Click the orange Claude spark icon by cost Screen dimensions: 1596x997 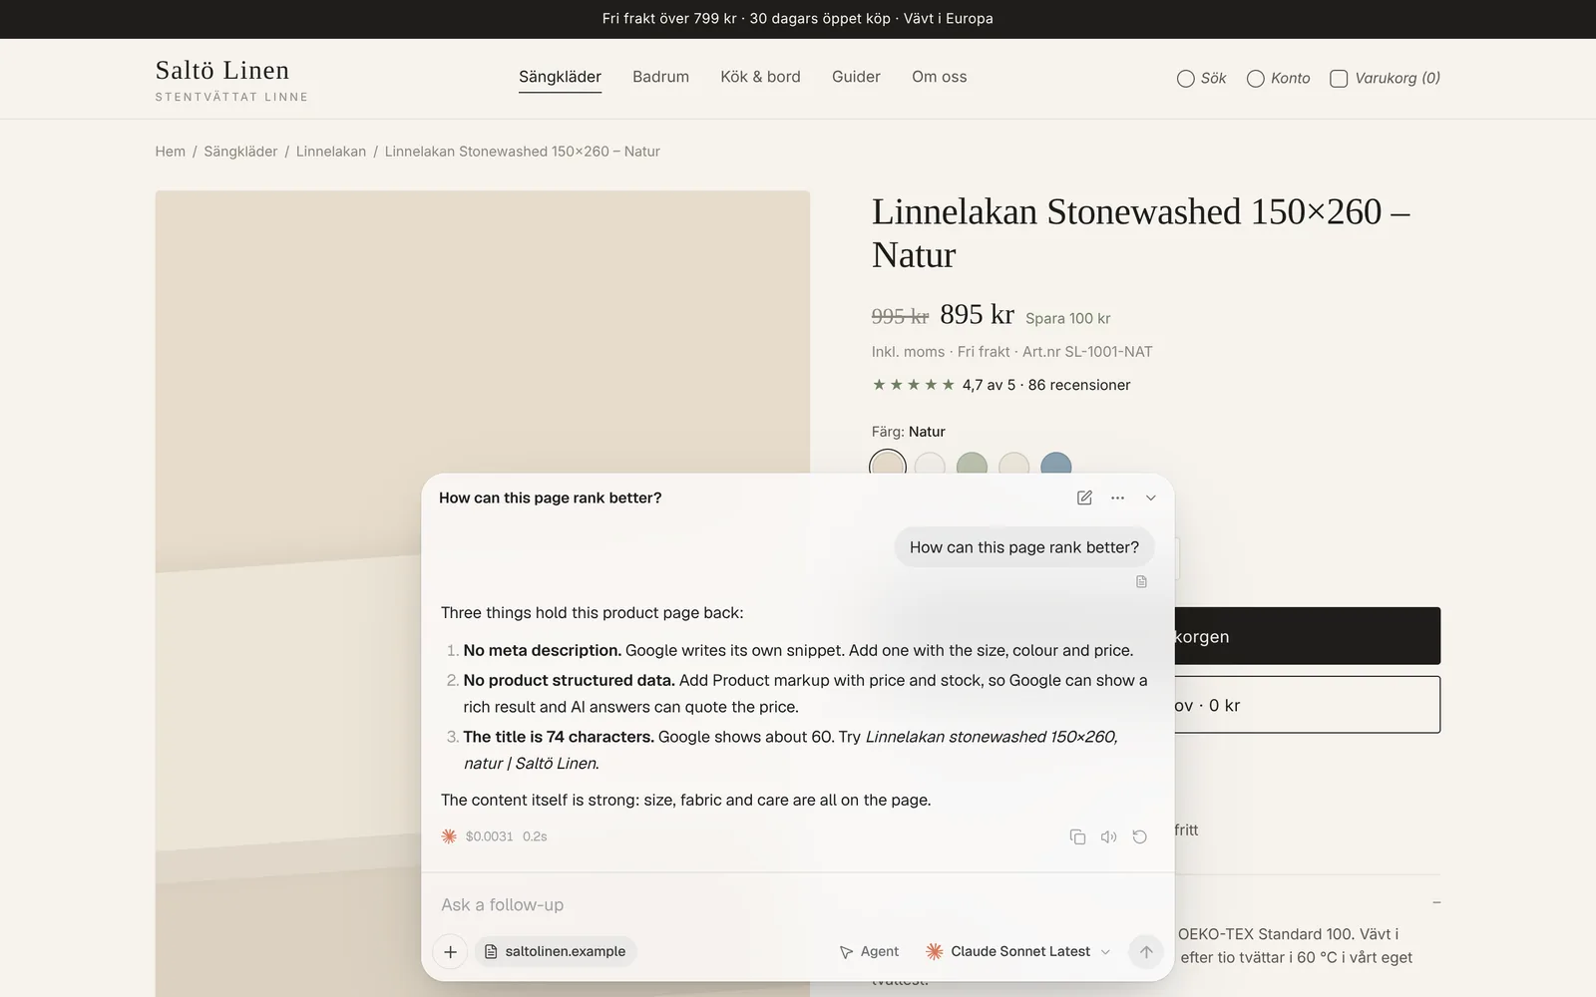click(449, 836)
